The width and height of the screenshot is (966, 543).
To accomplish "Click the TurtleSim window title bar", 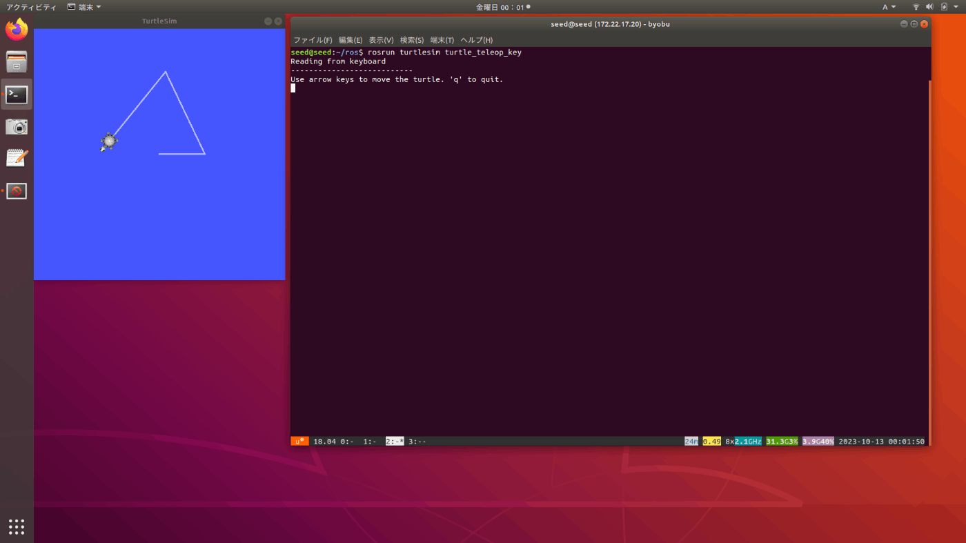I will pyautogui.click(x=159, y=21).
